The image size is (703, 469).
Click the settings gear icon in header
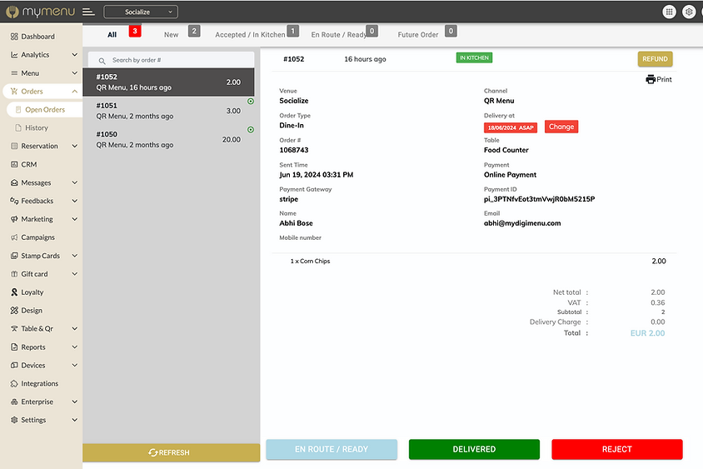[689, 12]
